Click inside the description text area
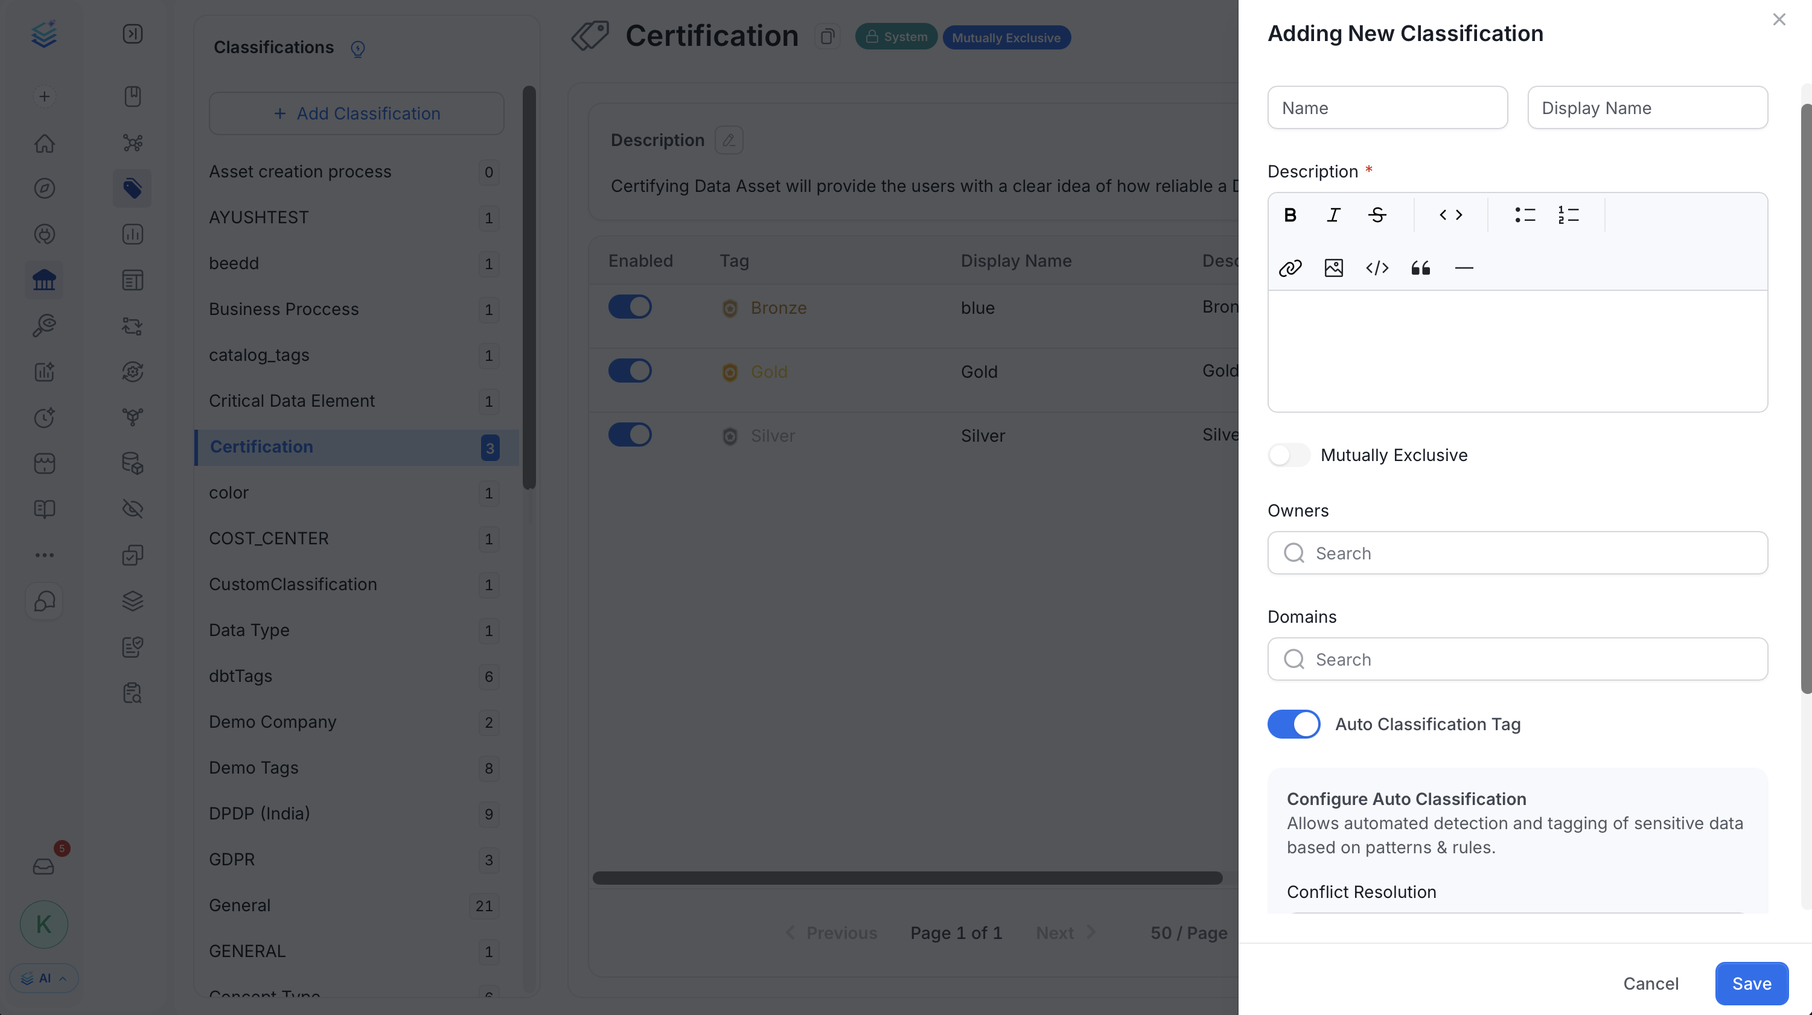Screen dimensions: 1812x1015 pyautogui.click(x=1517, y=351)
